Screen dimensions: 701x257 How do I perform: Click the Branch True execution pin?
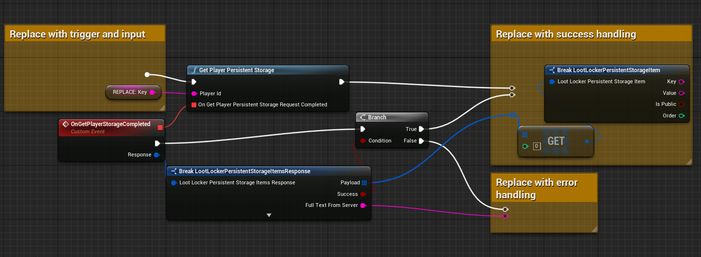click(x=421, y=129)
